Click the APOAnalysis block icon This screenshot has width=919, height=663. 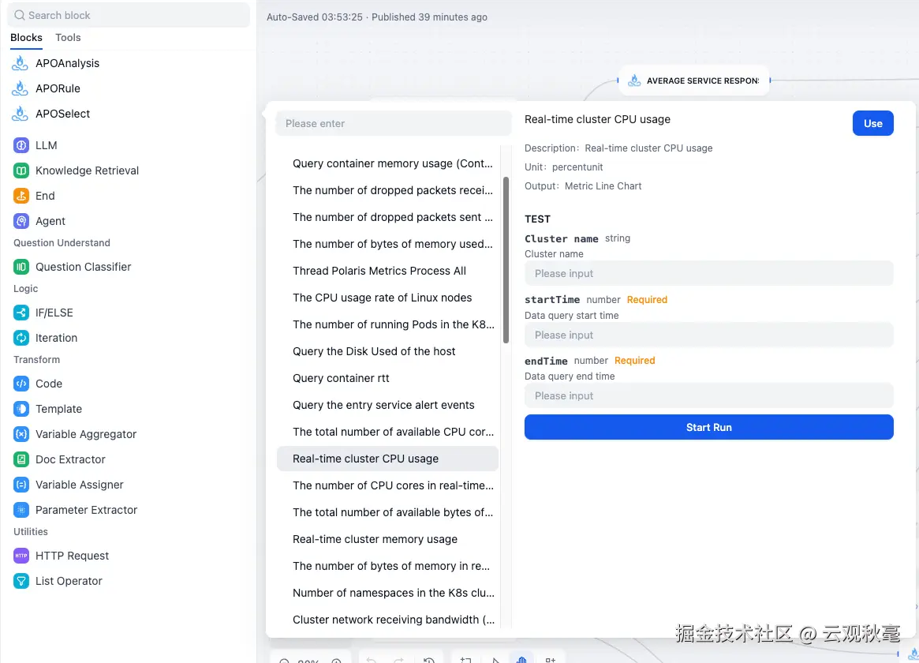click(x=20, y=63)
